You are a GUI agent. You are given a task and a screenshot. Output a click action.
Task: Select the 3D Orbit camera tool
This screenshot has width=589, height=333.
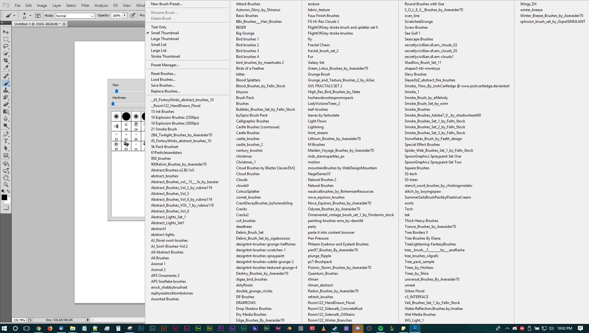(x=6, y=171)
